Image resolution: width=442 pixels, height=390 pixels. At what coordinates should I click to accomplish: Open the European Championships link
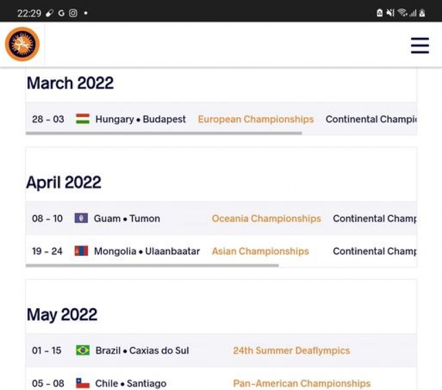tap(256, 119)
